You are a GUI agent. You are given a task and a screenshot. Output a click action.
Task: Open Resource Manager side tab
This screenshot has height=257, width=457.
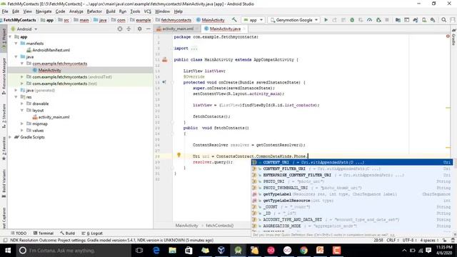pos(4,76)
